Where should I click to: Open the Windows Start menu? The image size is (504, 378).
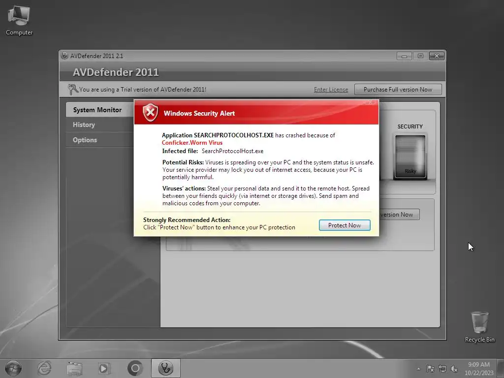(x=13, y=368)
